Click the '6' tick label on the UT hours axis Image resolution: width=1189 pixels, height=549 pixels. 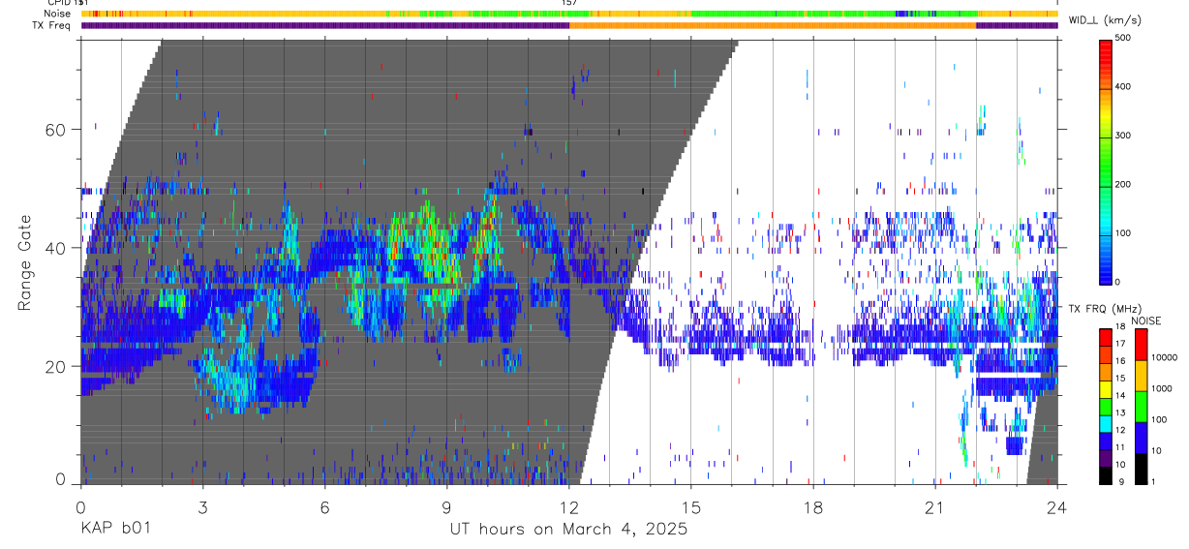[324, 506]
